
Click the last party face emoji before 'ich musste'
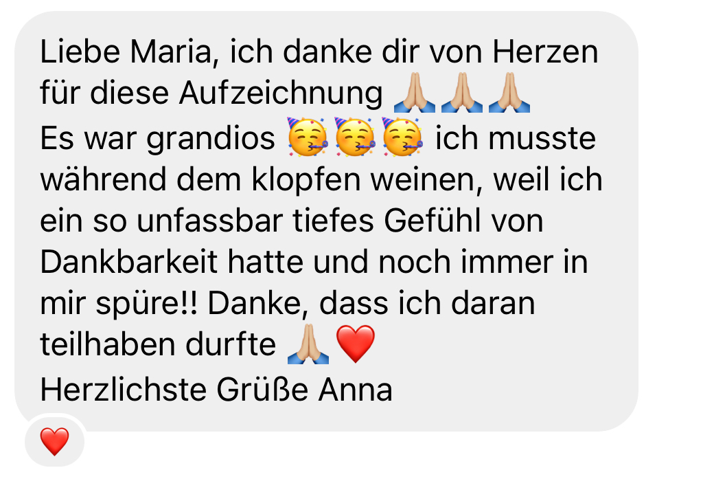coord(402,137)
